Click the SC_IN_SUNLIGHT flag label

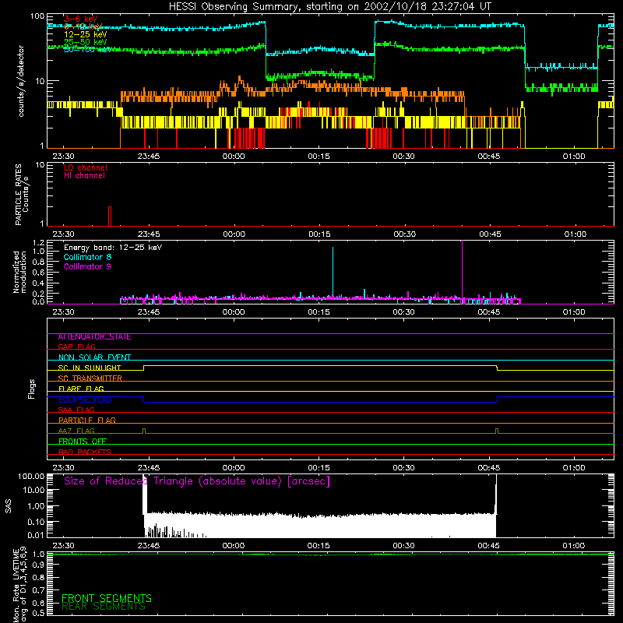click(90, 368)
